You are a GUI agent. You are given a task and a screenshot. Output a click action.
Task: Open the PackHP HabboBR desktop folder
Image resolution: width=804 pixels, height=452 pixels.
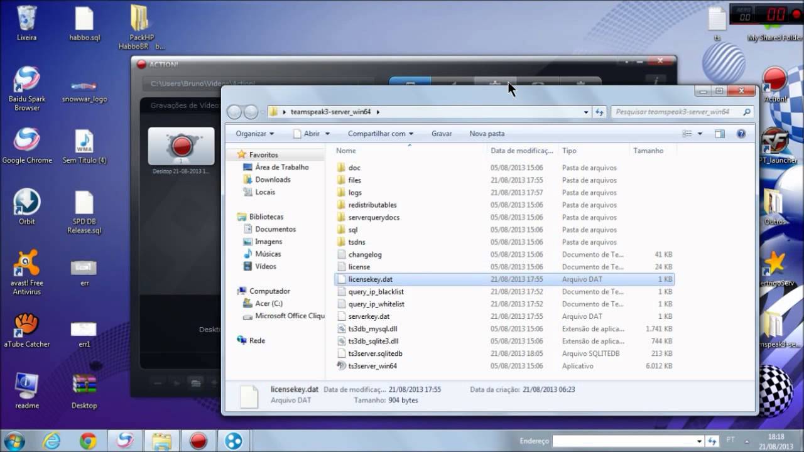141,26
